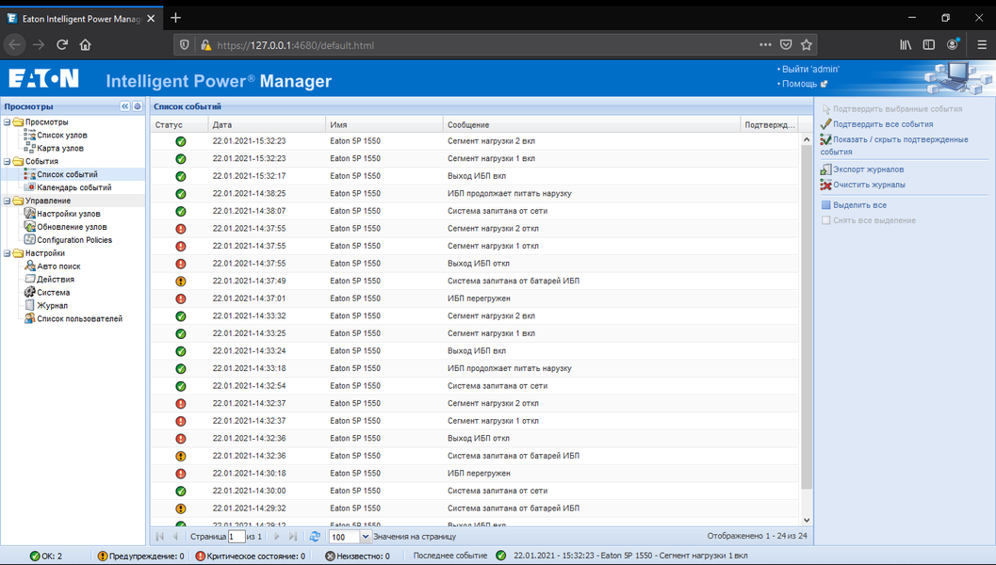
Task: Click the Eaton logo in header
Action: point(44,79)
